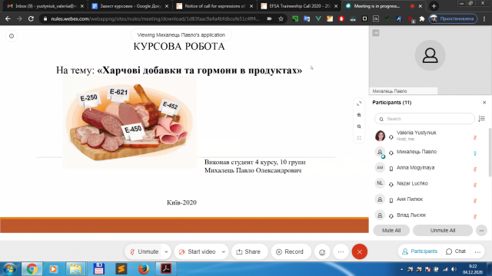Click the participants list scrollbar
Image resolution: width=492 pixels, height=276 pixels.
pyautogui.click(x=490, y=153)
